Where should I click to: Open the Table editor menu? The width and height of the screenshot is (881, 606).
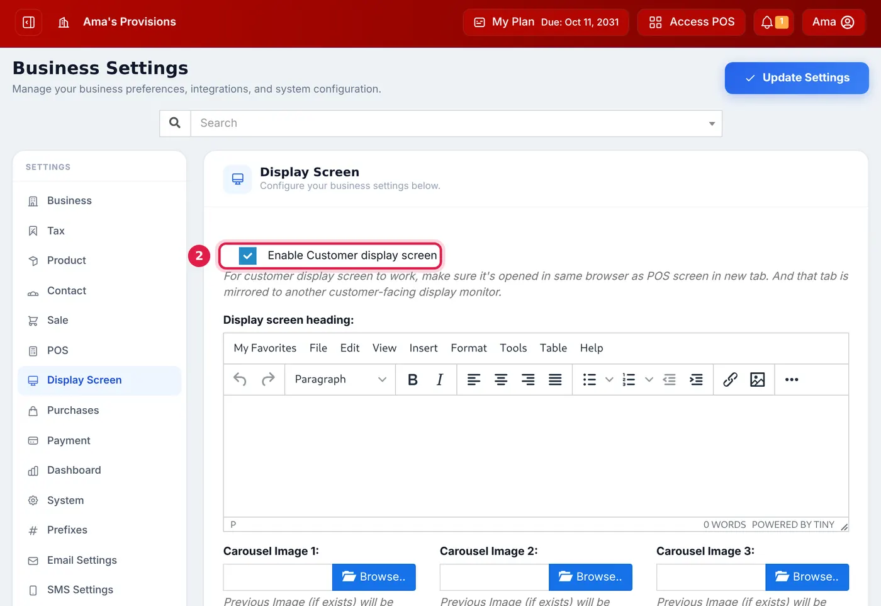pos(553,348)
